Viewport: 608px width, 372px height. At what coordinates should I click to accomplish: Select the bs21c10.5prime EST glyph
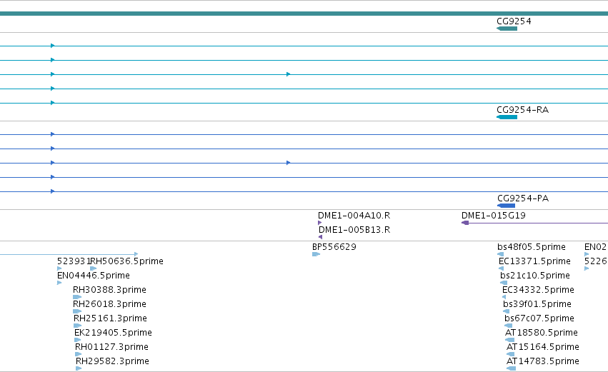click(504, 283)
